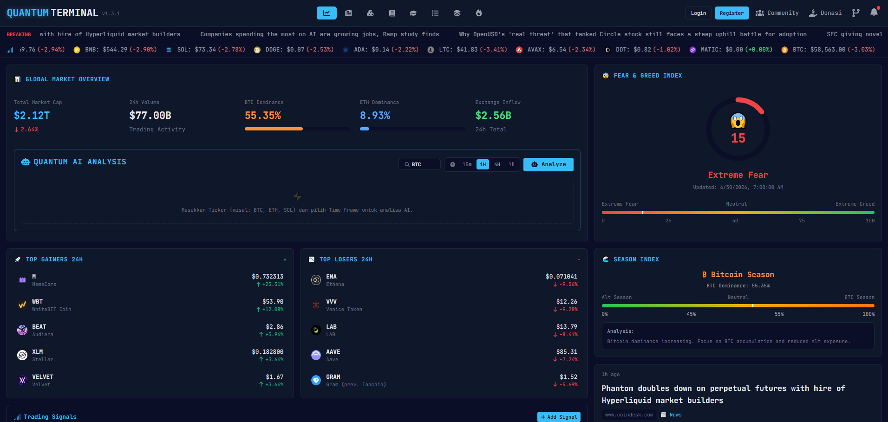Click the git branch icon
Screen dimensions: 888x422
coord(855,13)
